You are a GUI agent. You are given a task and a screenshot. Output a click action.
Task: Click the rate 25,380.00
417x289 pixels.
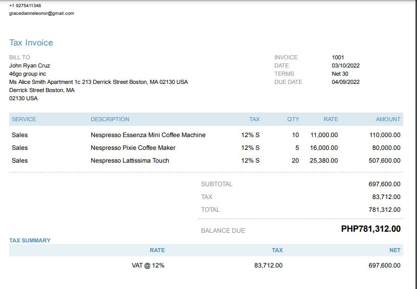(x=324, y=161)
